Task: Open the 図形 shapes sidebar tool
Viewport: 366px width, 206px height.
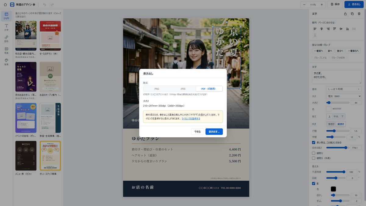Action: [6, 39]
